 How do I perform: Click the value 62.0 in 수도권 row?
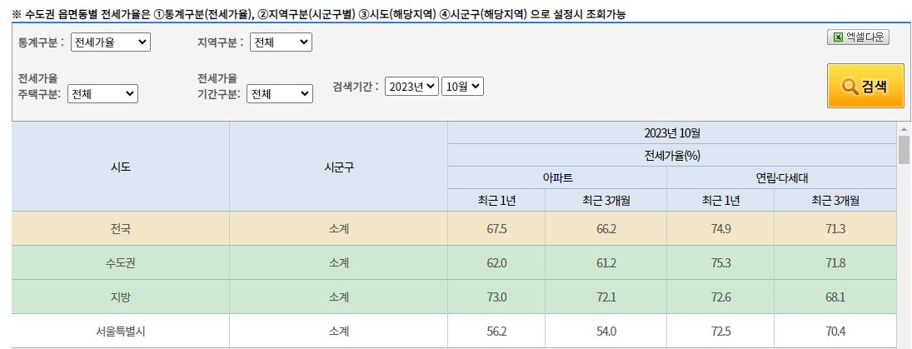[496, 263]
